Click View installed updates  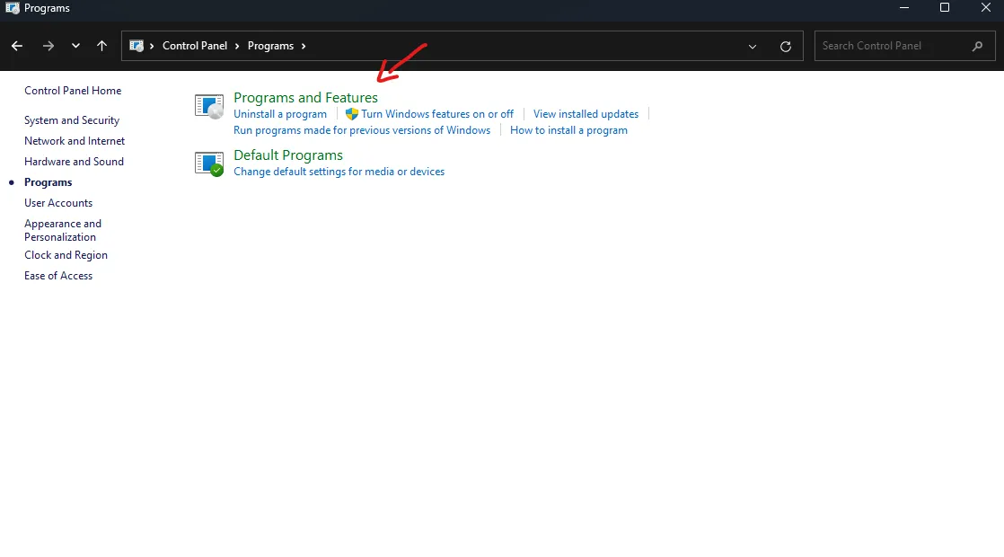coord(586,114)
